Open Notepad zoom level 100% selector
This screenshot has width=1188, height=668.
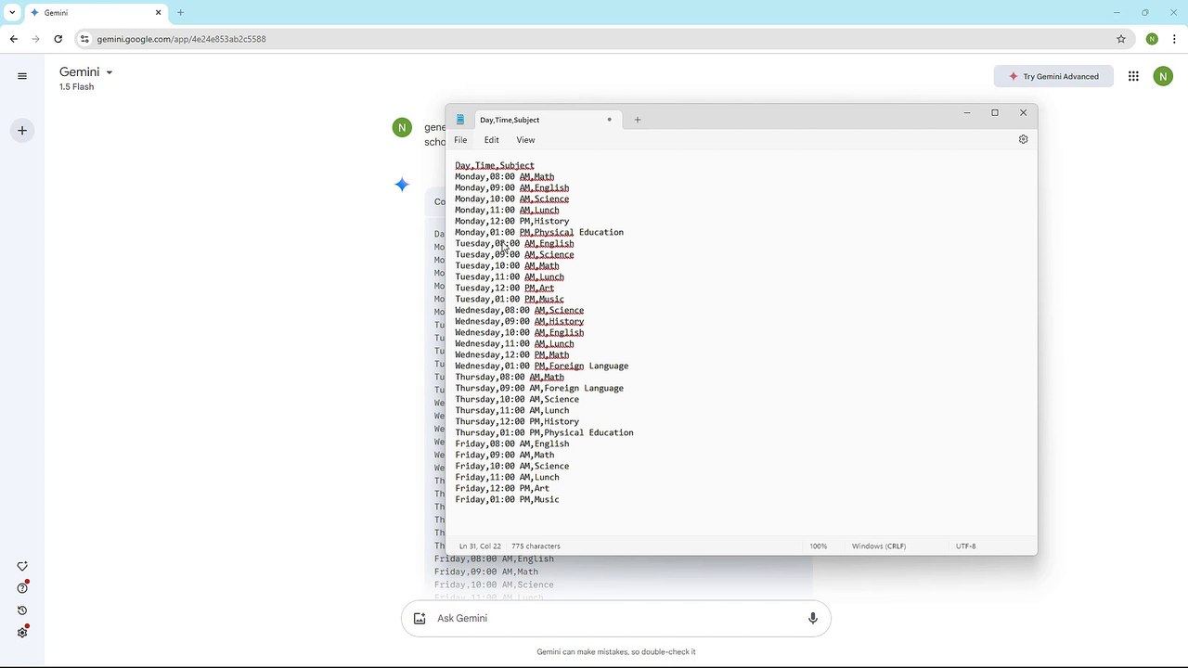[818, 546]
